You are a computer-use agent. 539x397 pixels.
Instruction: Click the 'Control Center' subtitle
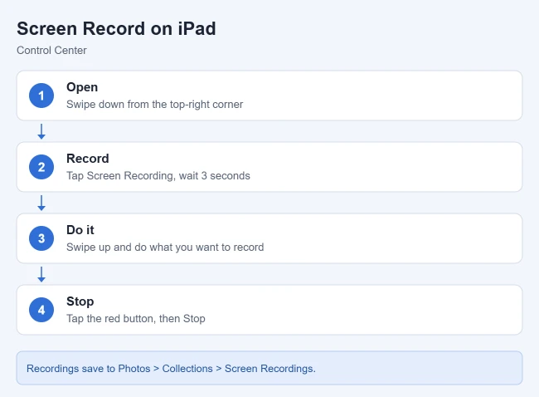pos(51,51)
